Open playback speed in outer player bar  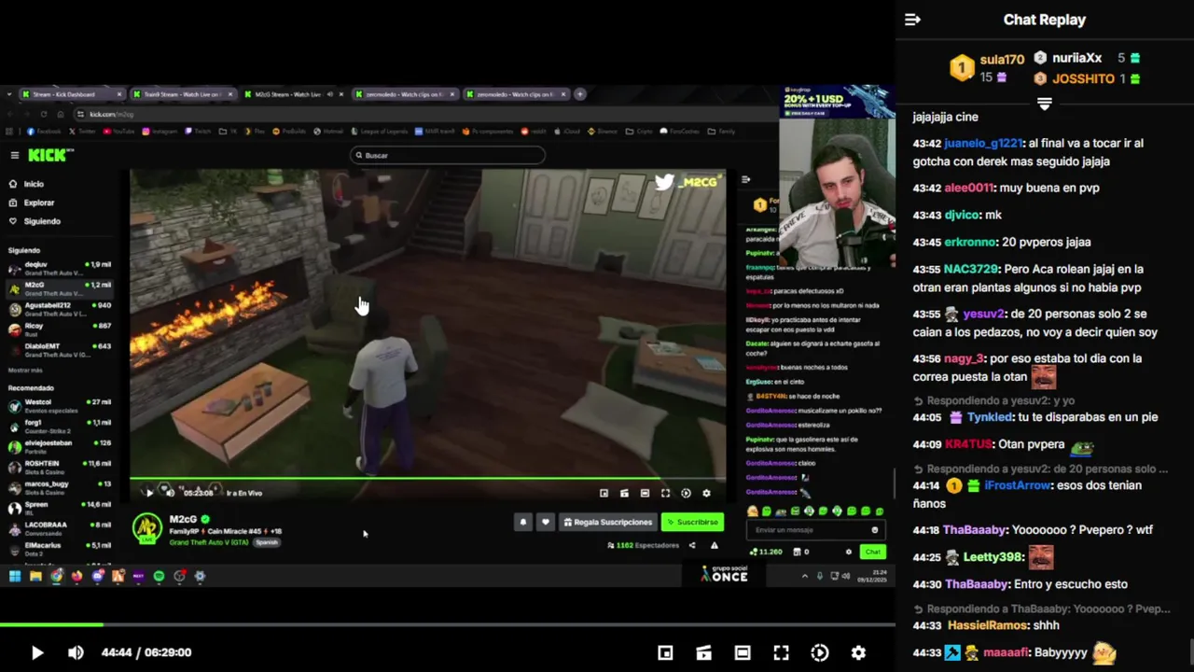[x=820, y=652]
